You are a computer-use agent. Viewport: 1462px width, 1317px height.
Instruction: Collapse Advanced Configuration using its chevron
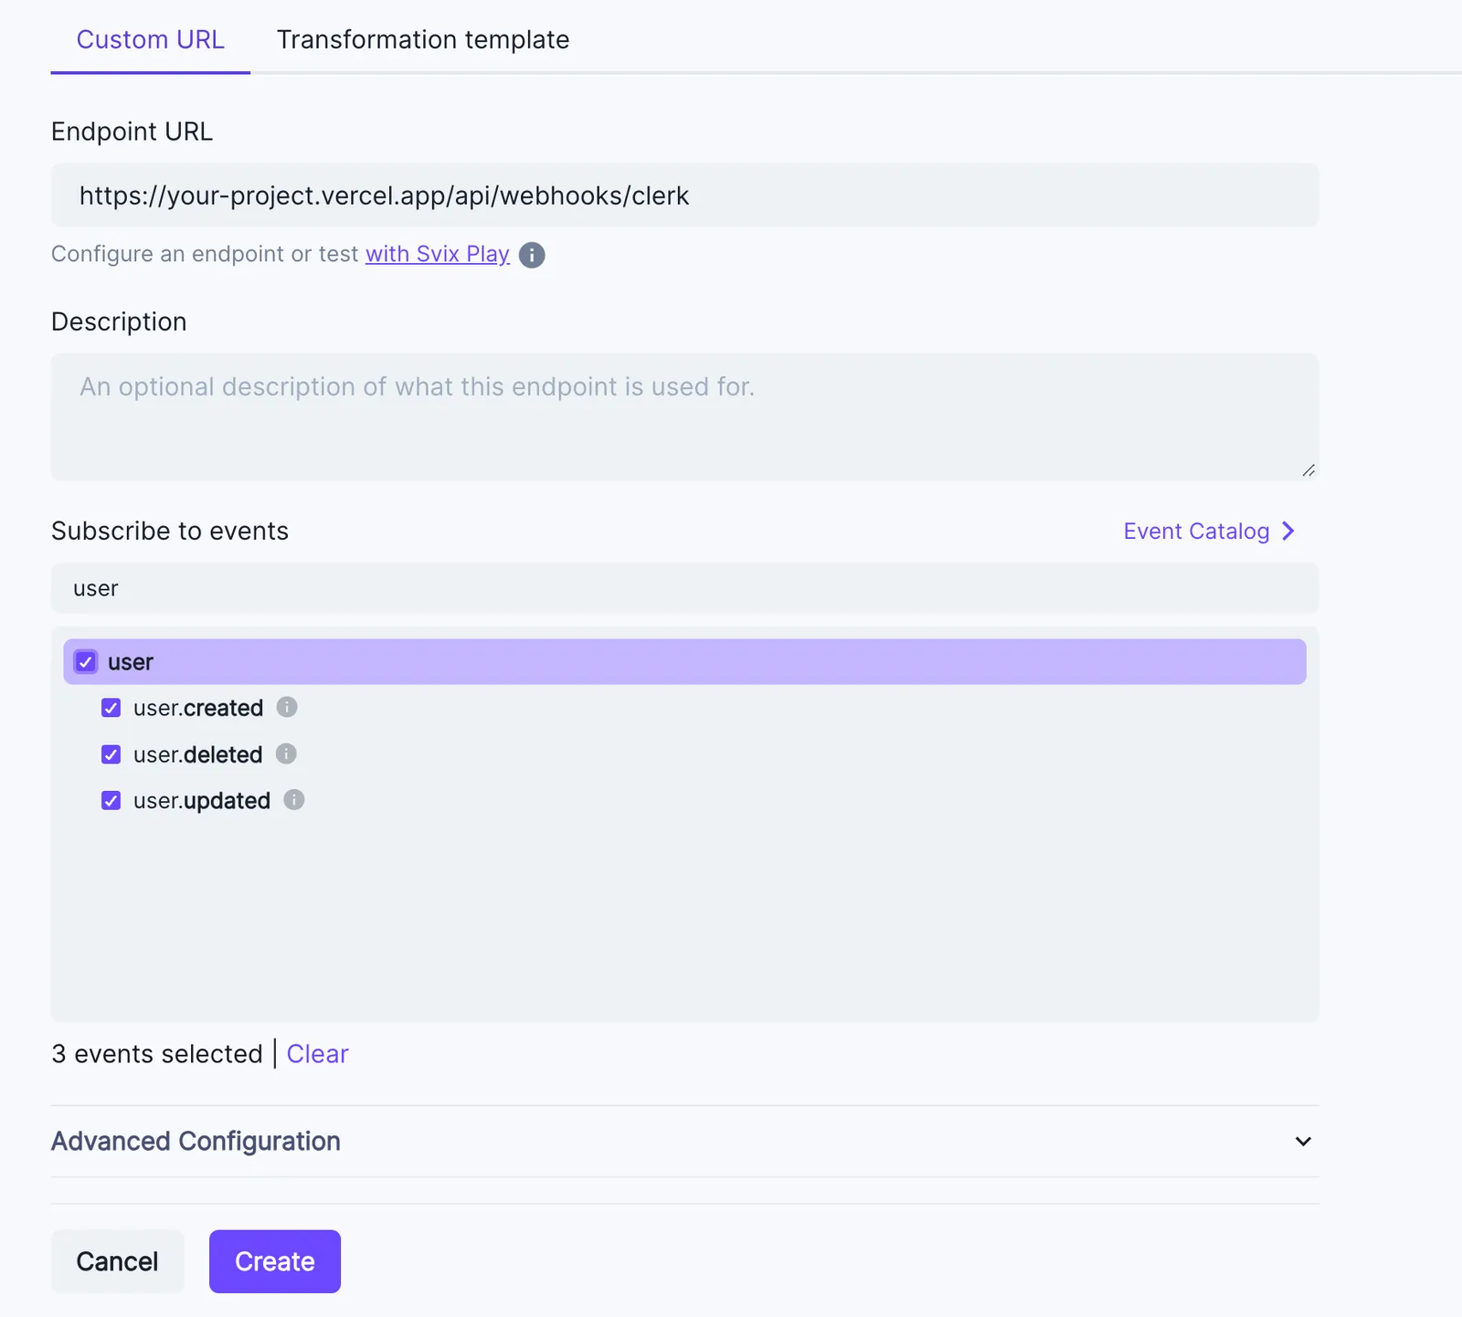pyautogui.click(x=1301, y=1141)
